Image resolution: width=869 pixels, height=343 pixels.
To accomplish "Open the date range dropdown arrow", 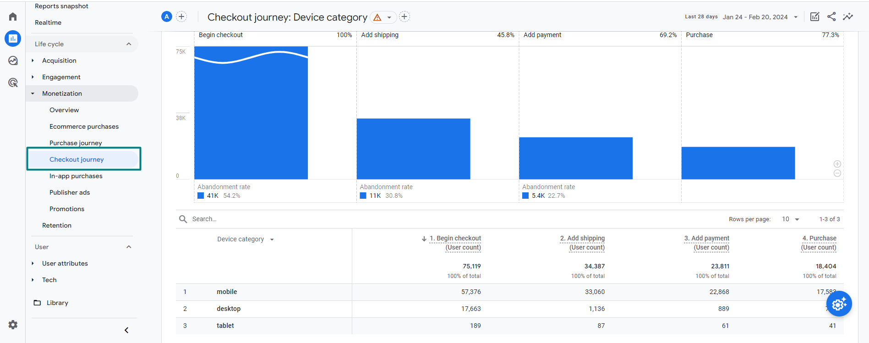I will point(796,17).
